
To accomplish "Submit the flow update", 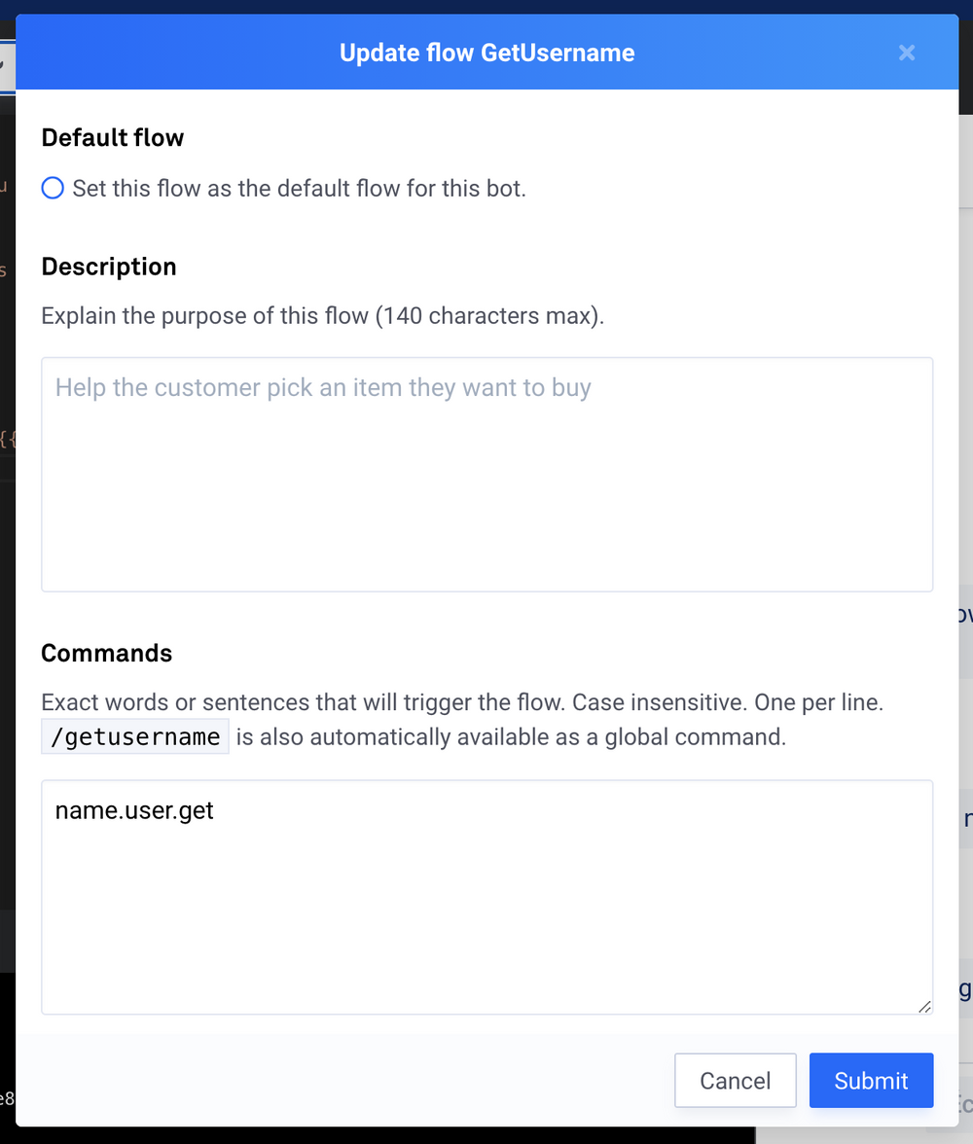I will pyautogui.click(x=871, y=1081).
